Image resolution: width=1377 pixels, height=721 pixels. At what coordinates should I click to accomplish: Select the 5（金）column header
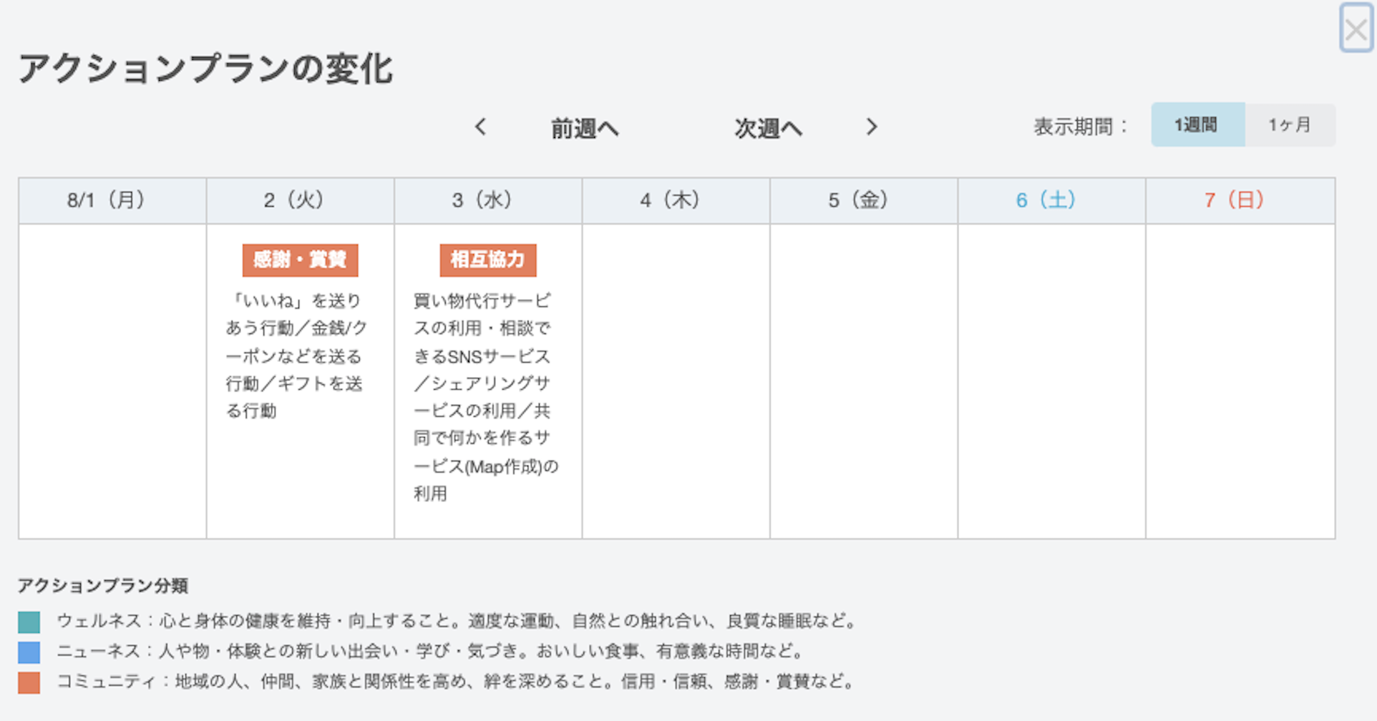point(864,200)
